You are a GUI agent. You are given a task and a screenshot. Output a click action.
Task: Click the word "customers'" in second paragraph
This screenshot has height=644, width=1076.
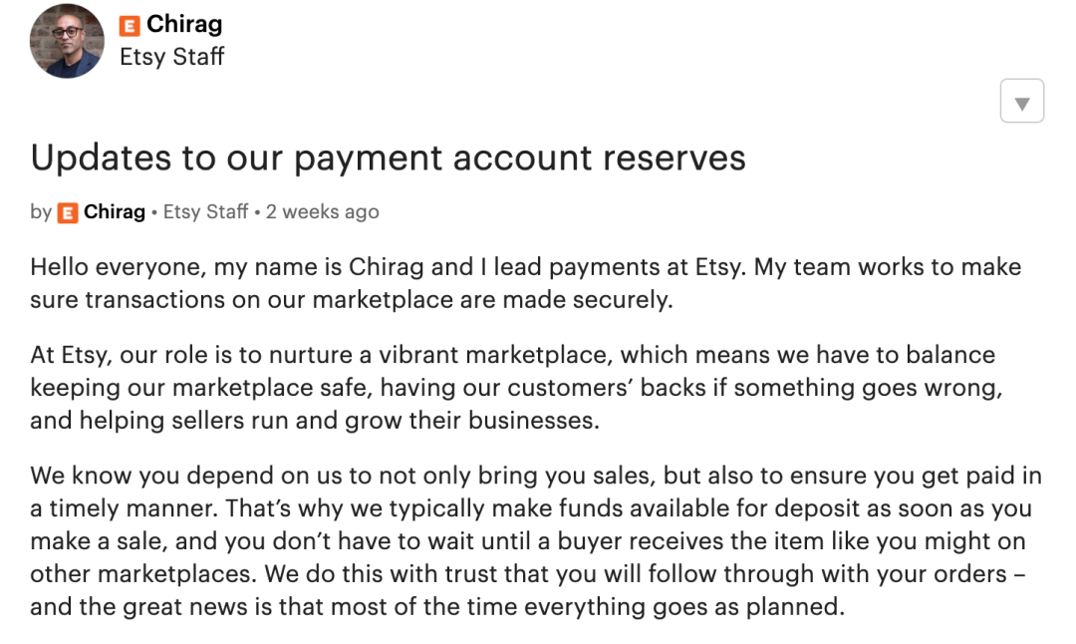click(x=570, y=388)
